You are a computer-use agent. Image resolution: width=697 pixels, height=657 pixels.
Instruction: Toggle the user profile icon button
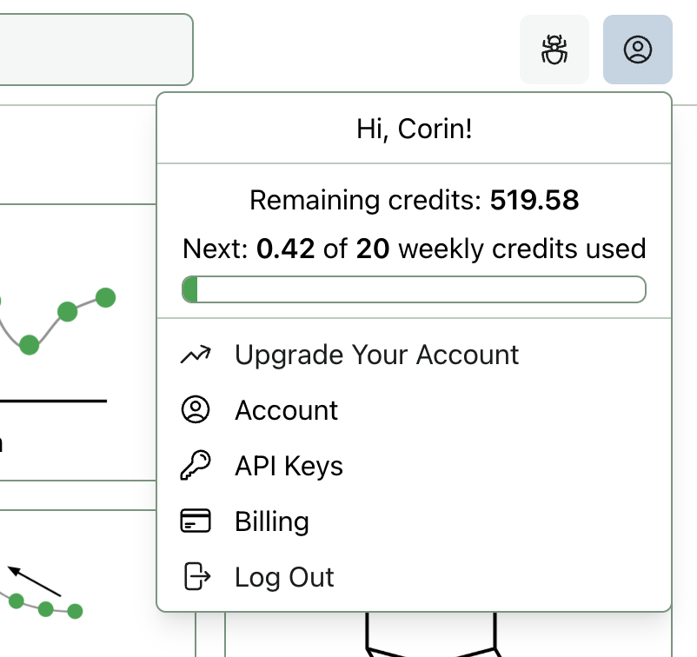click(x=637, y=50)
